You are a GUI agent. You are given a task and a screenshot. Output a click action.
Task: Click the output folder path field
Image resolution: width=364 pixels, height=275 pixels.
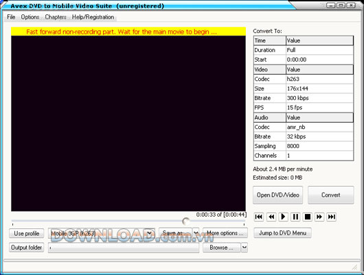click(x=124, y=248)
